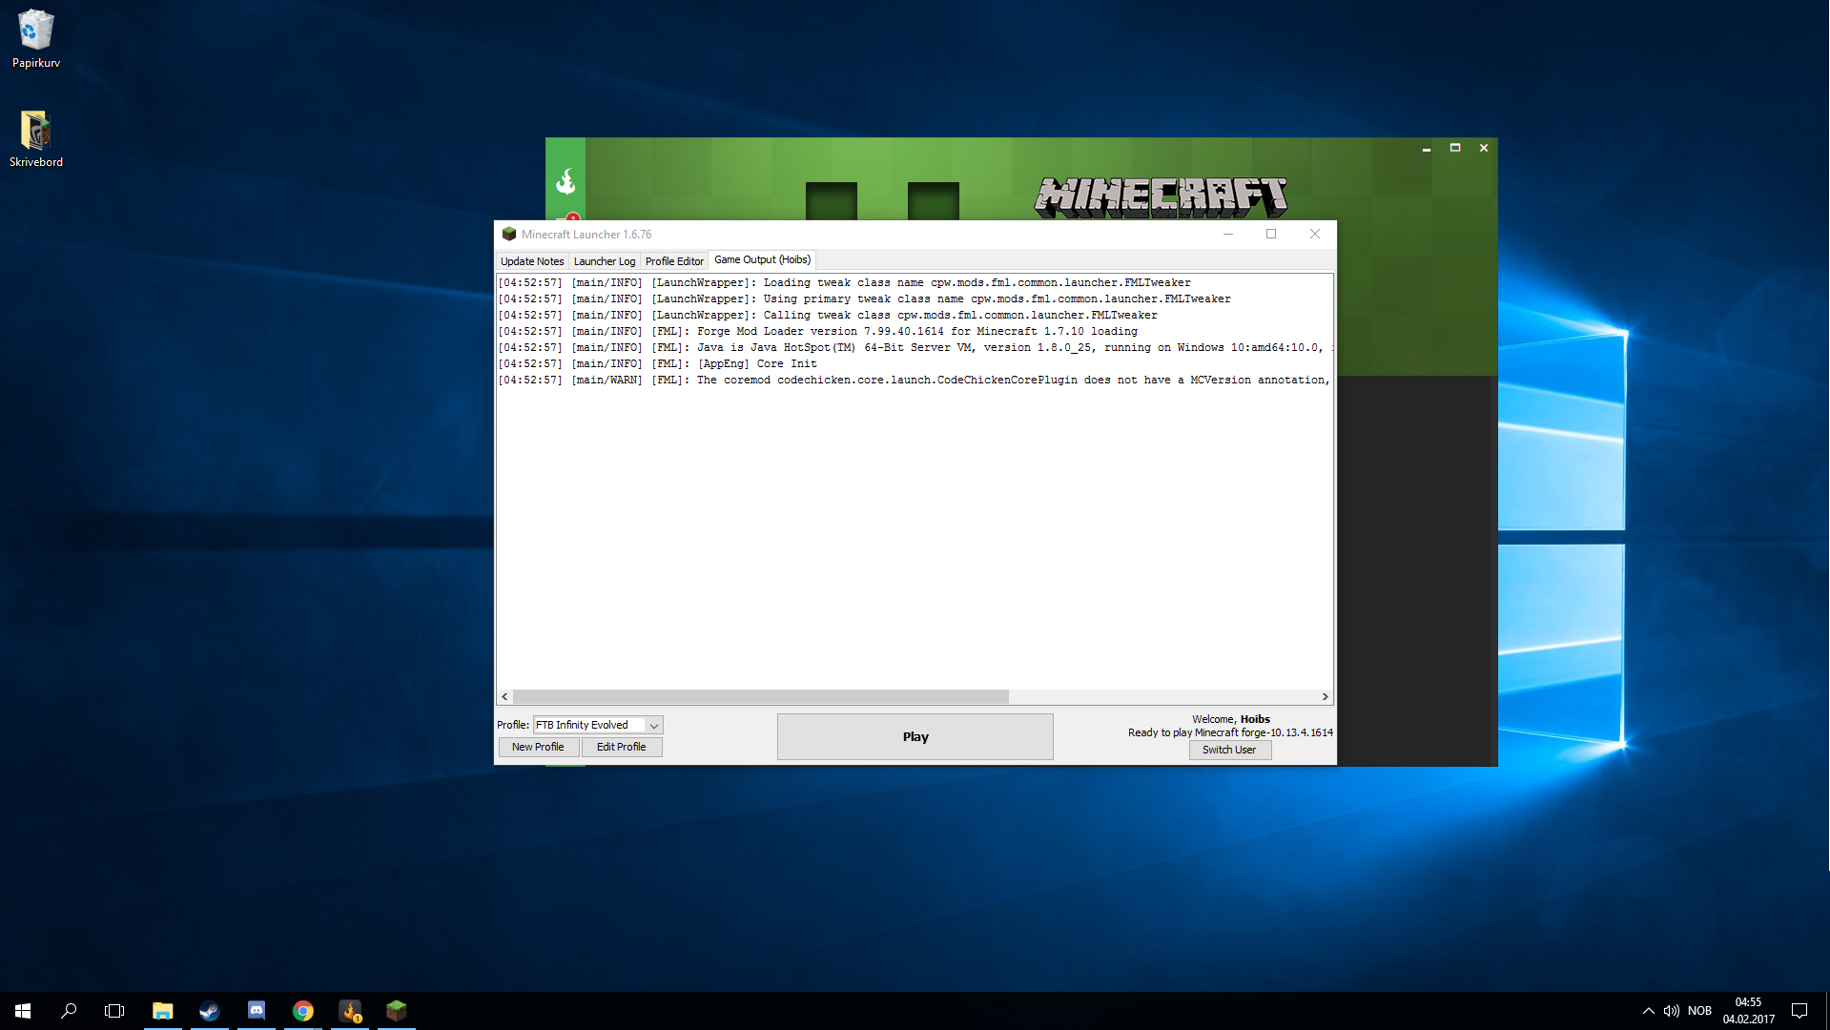Close the Minecraft Launcher 1.6.76 window
The width and height of the screenshot is (1830, 1030).
coord(1315,234)
